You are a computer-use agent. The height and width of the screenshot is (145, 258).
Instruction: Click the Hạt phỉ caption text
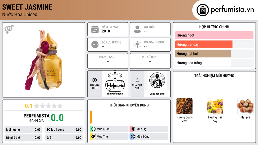pos(245,117)
